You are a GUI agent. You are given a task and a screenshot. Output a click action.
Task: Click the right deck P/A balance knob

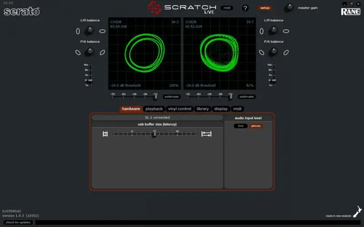pos(273,52)
